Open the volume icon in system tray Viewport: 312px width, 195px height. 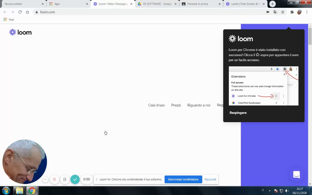[x=287, y=191]
